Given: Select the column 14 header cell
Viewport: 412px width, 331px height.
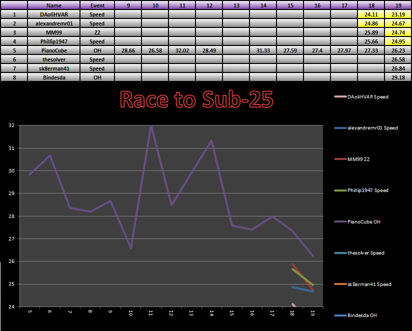Looking at the screenshot, I should (x=263, y=5).
